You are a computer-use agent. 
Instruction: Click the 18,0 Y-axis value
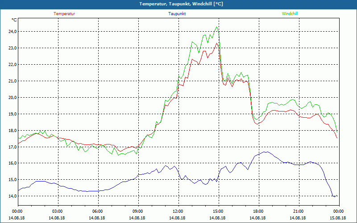tap(12, 130)
